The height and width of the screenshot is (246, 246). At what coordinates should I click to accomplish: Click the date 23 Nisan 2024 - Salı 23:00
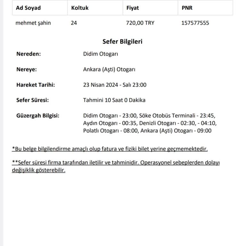point(115,85)
